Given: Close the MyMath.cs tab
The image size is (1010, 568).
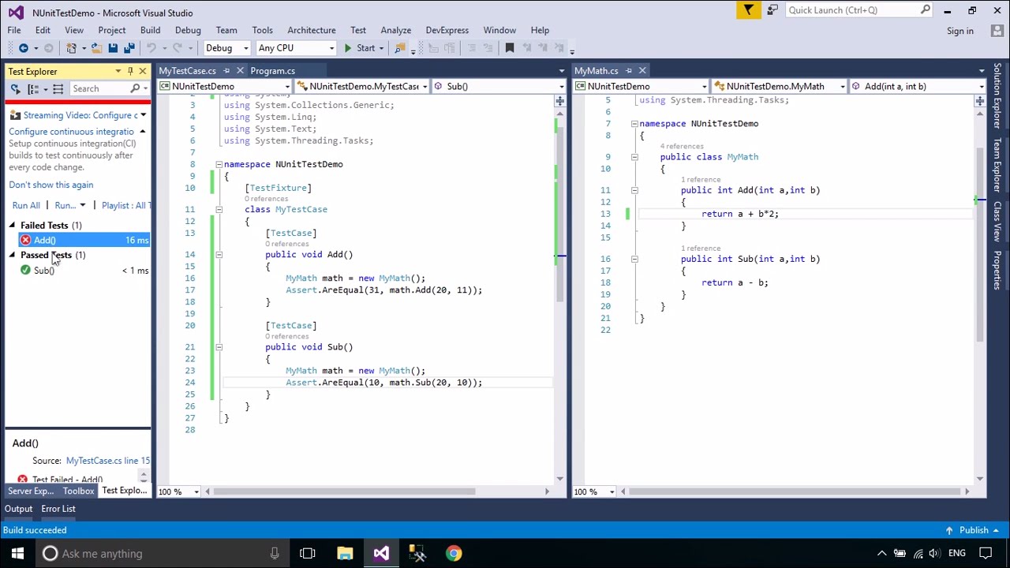Looking at the screenshot, I should click(642, 71).
